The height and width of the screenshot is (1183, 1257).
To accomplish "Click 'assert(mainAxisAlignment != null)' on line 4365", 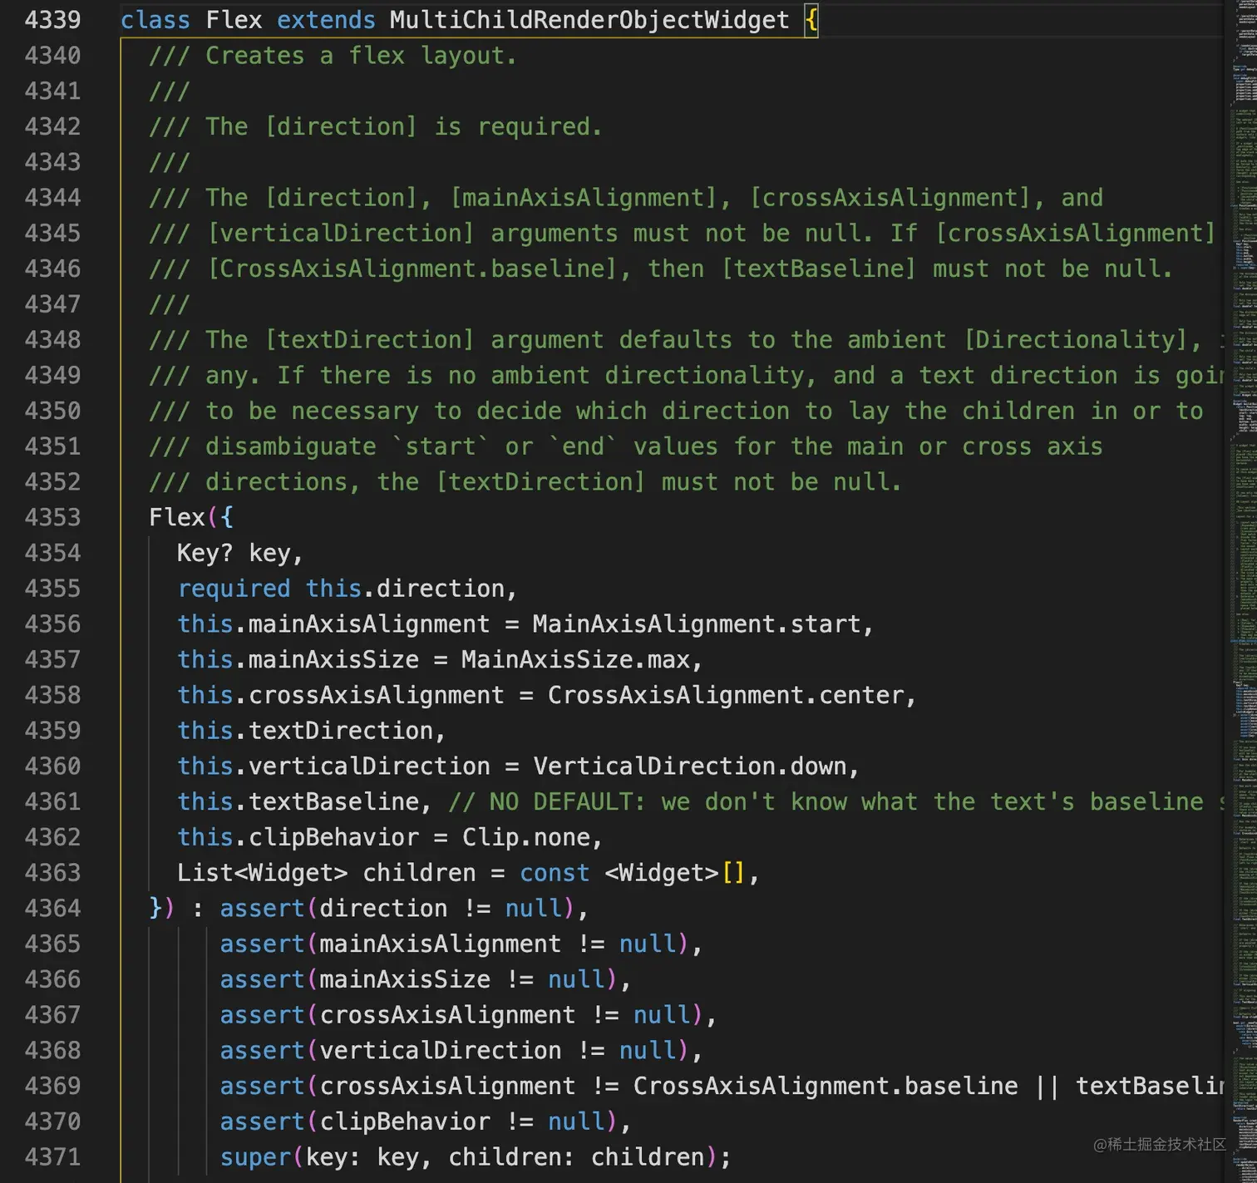I will click(x=454, y=944).
